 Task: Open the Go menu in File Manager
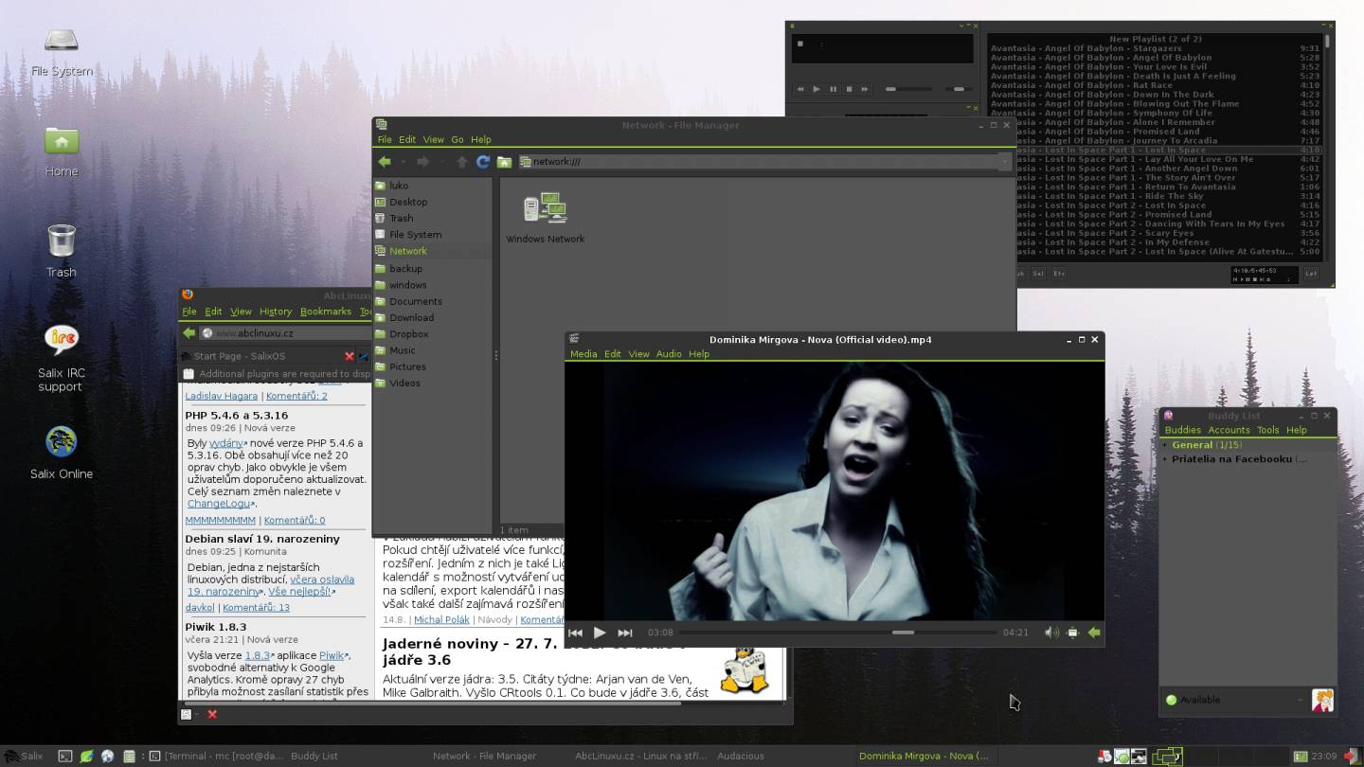point(458,139)
